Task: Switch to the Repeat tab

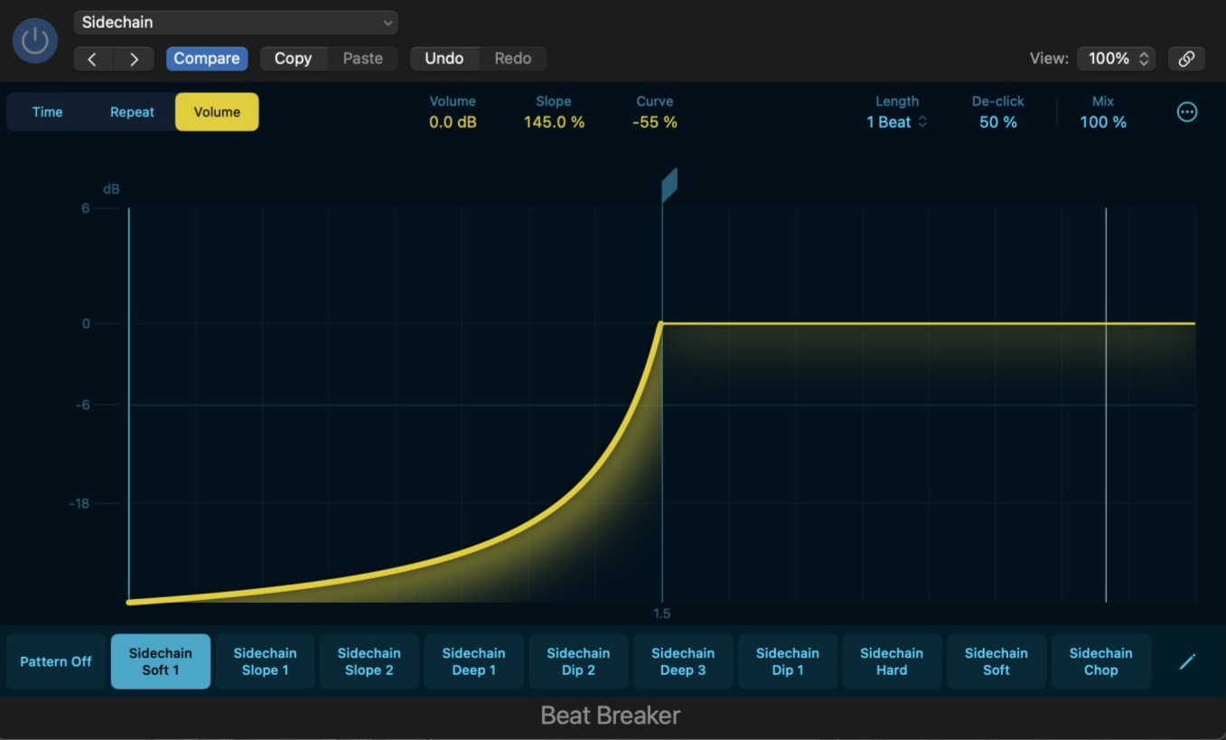Action: click(x=132, y=112)
